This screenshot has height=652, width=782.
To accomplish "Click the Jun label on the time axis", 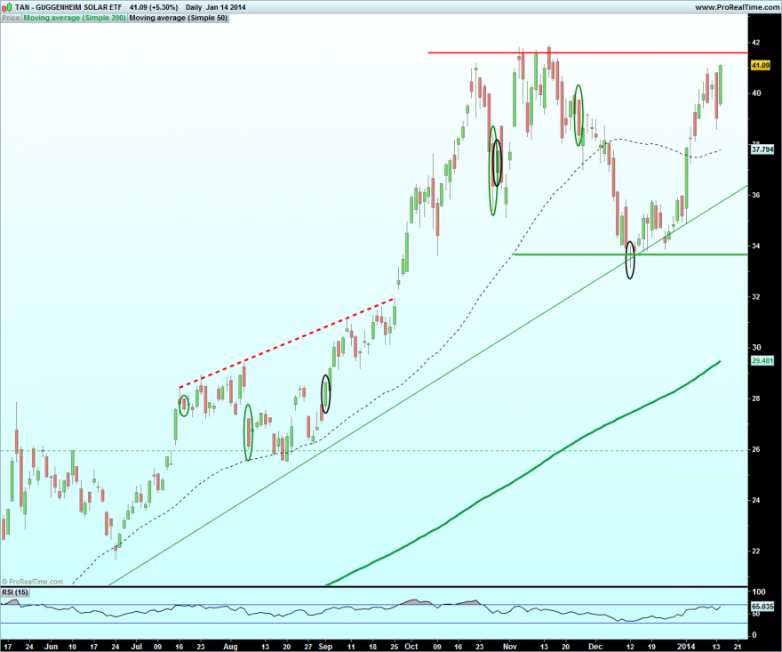I will [51, 647].
